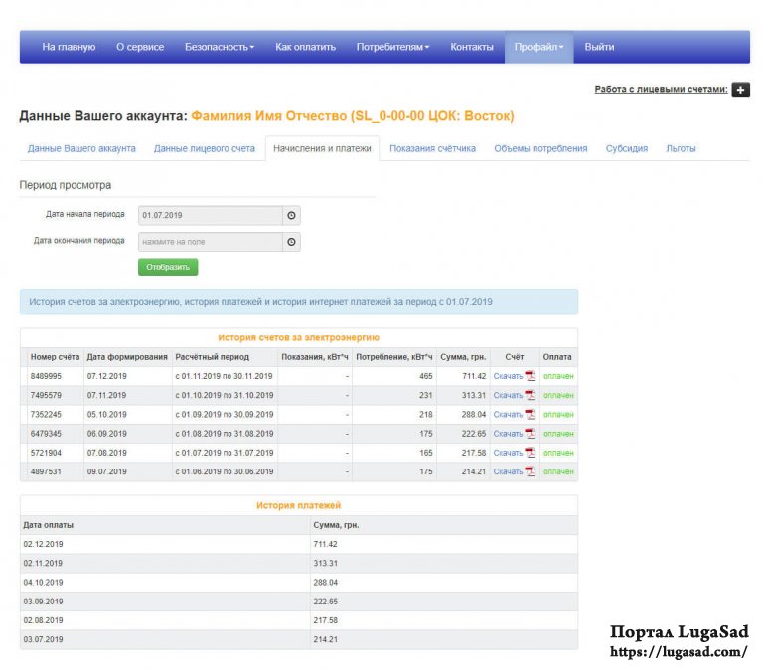764x670 pixels.
Task: Click PDF icon for invoice 4897531
Action: tap(531, 471)
